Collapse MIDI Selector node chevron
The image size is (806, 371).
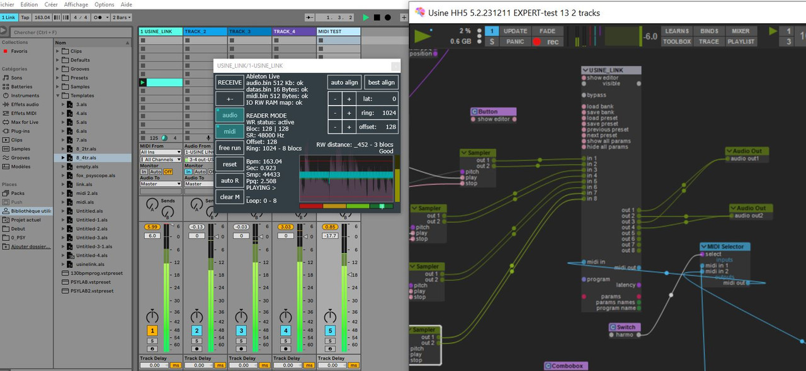(x=703, y=246)
